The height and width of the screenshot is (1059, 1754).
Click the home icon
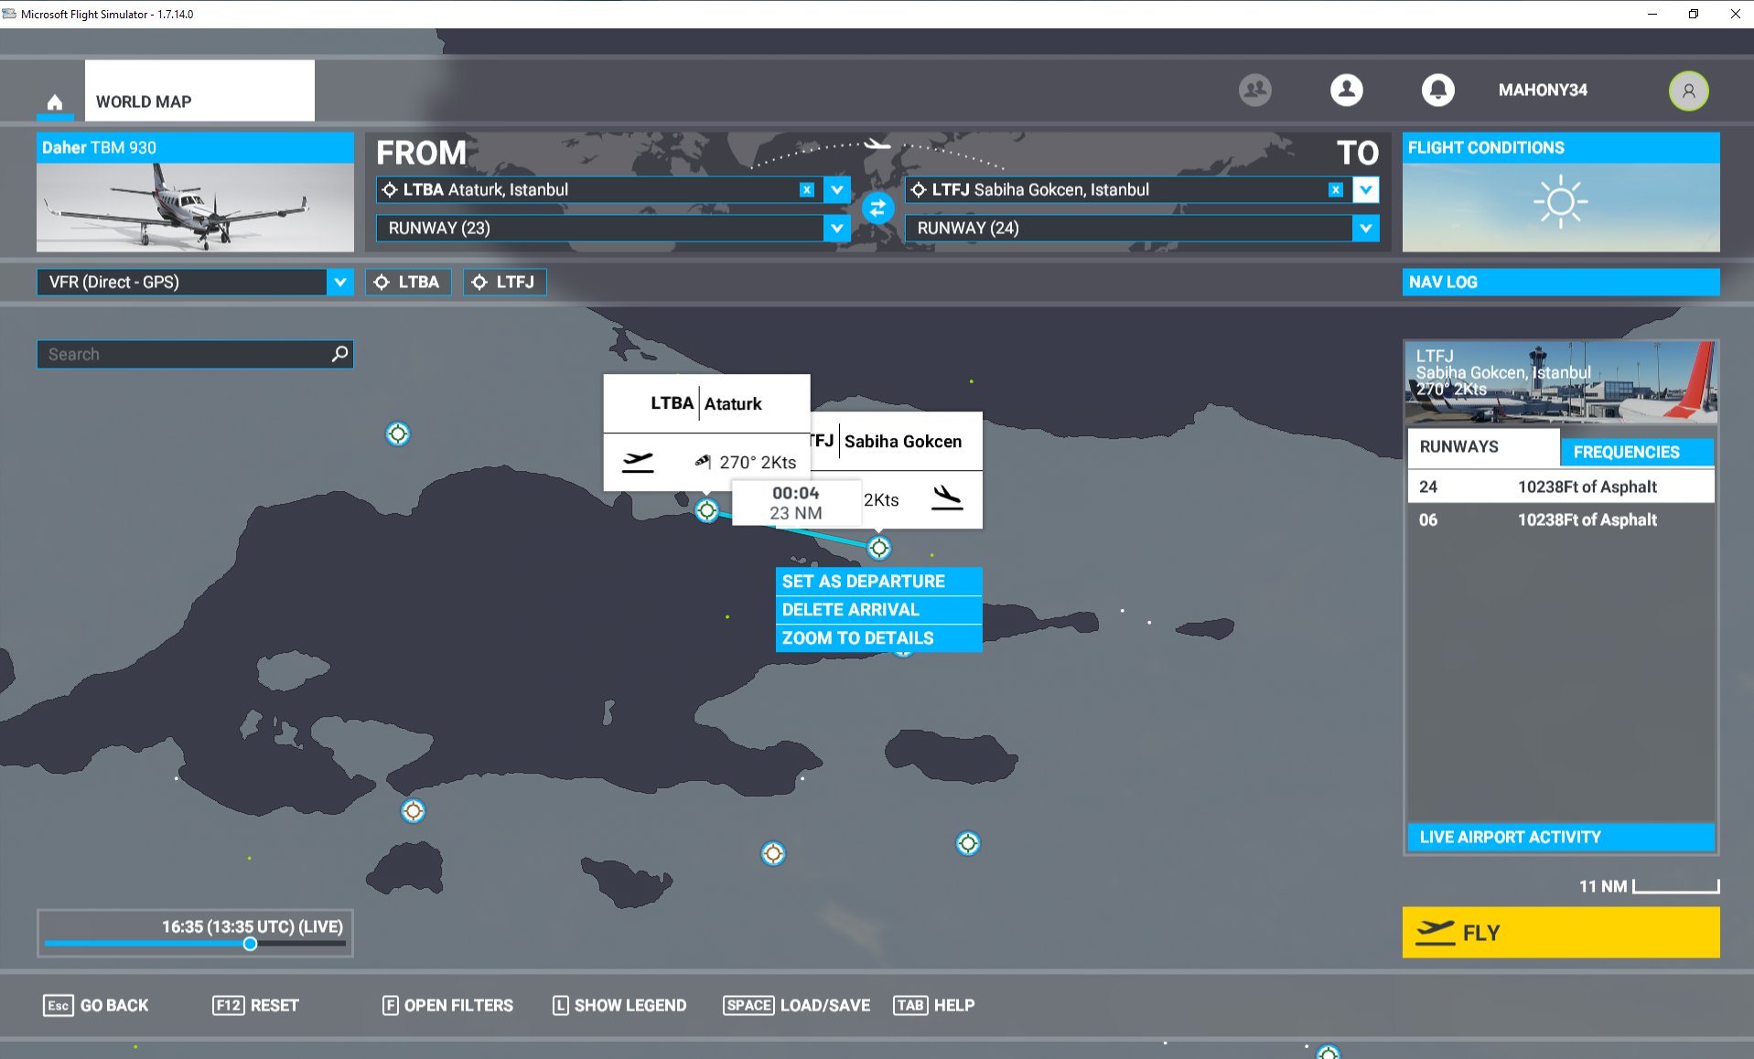pos(55,102)
